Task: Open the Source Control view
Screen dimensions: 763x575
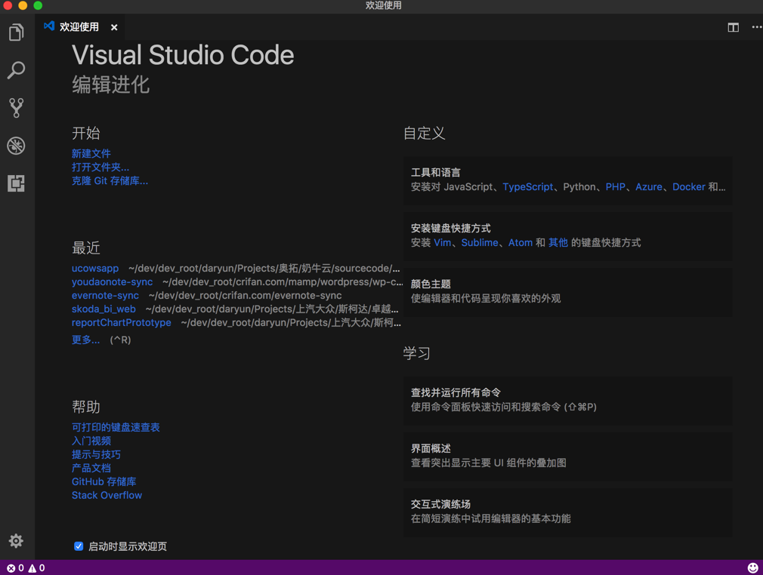Action: point(16,108)
